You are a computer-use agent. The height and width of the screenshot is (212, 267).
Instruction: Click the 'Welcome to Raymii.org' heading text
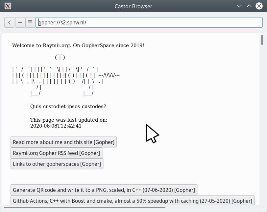pyautogui.click(x=78, y=45)
